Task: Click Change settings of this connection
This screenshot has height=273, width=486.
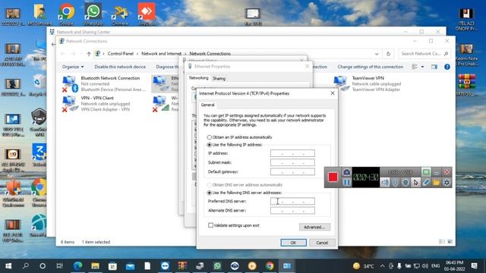Action: pos(370,67)
